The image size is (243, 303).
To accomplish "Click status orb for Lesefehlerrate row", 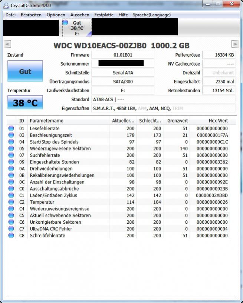I will pyautogui.click(x=11, y=128).
